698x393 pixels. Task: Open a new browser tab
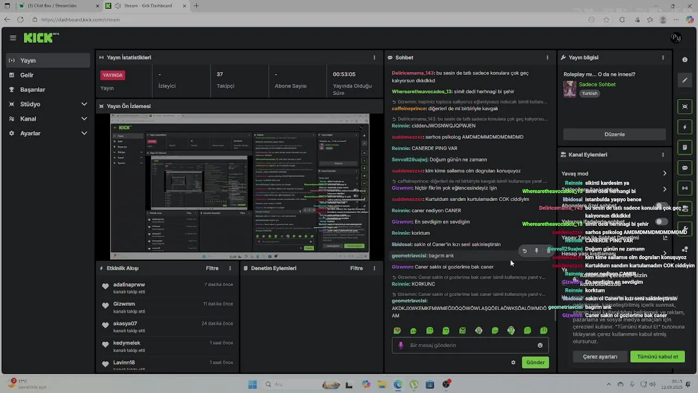(196, 6)
